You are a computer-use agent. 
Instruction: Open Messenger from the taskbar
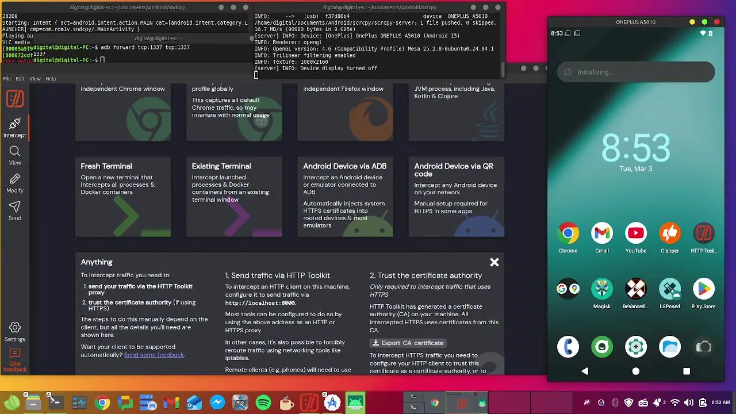click(217, 403)
